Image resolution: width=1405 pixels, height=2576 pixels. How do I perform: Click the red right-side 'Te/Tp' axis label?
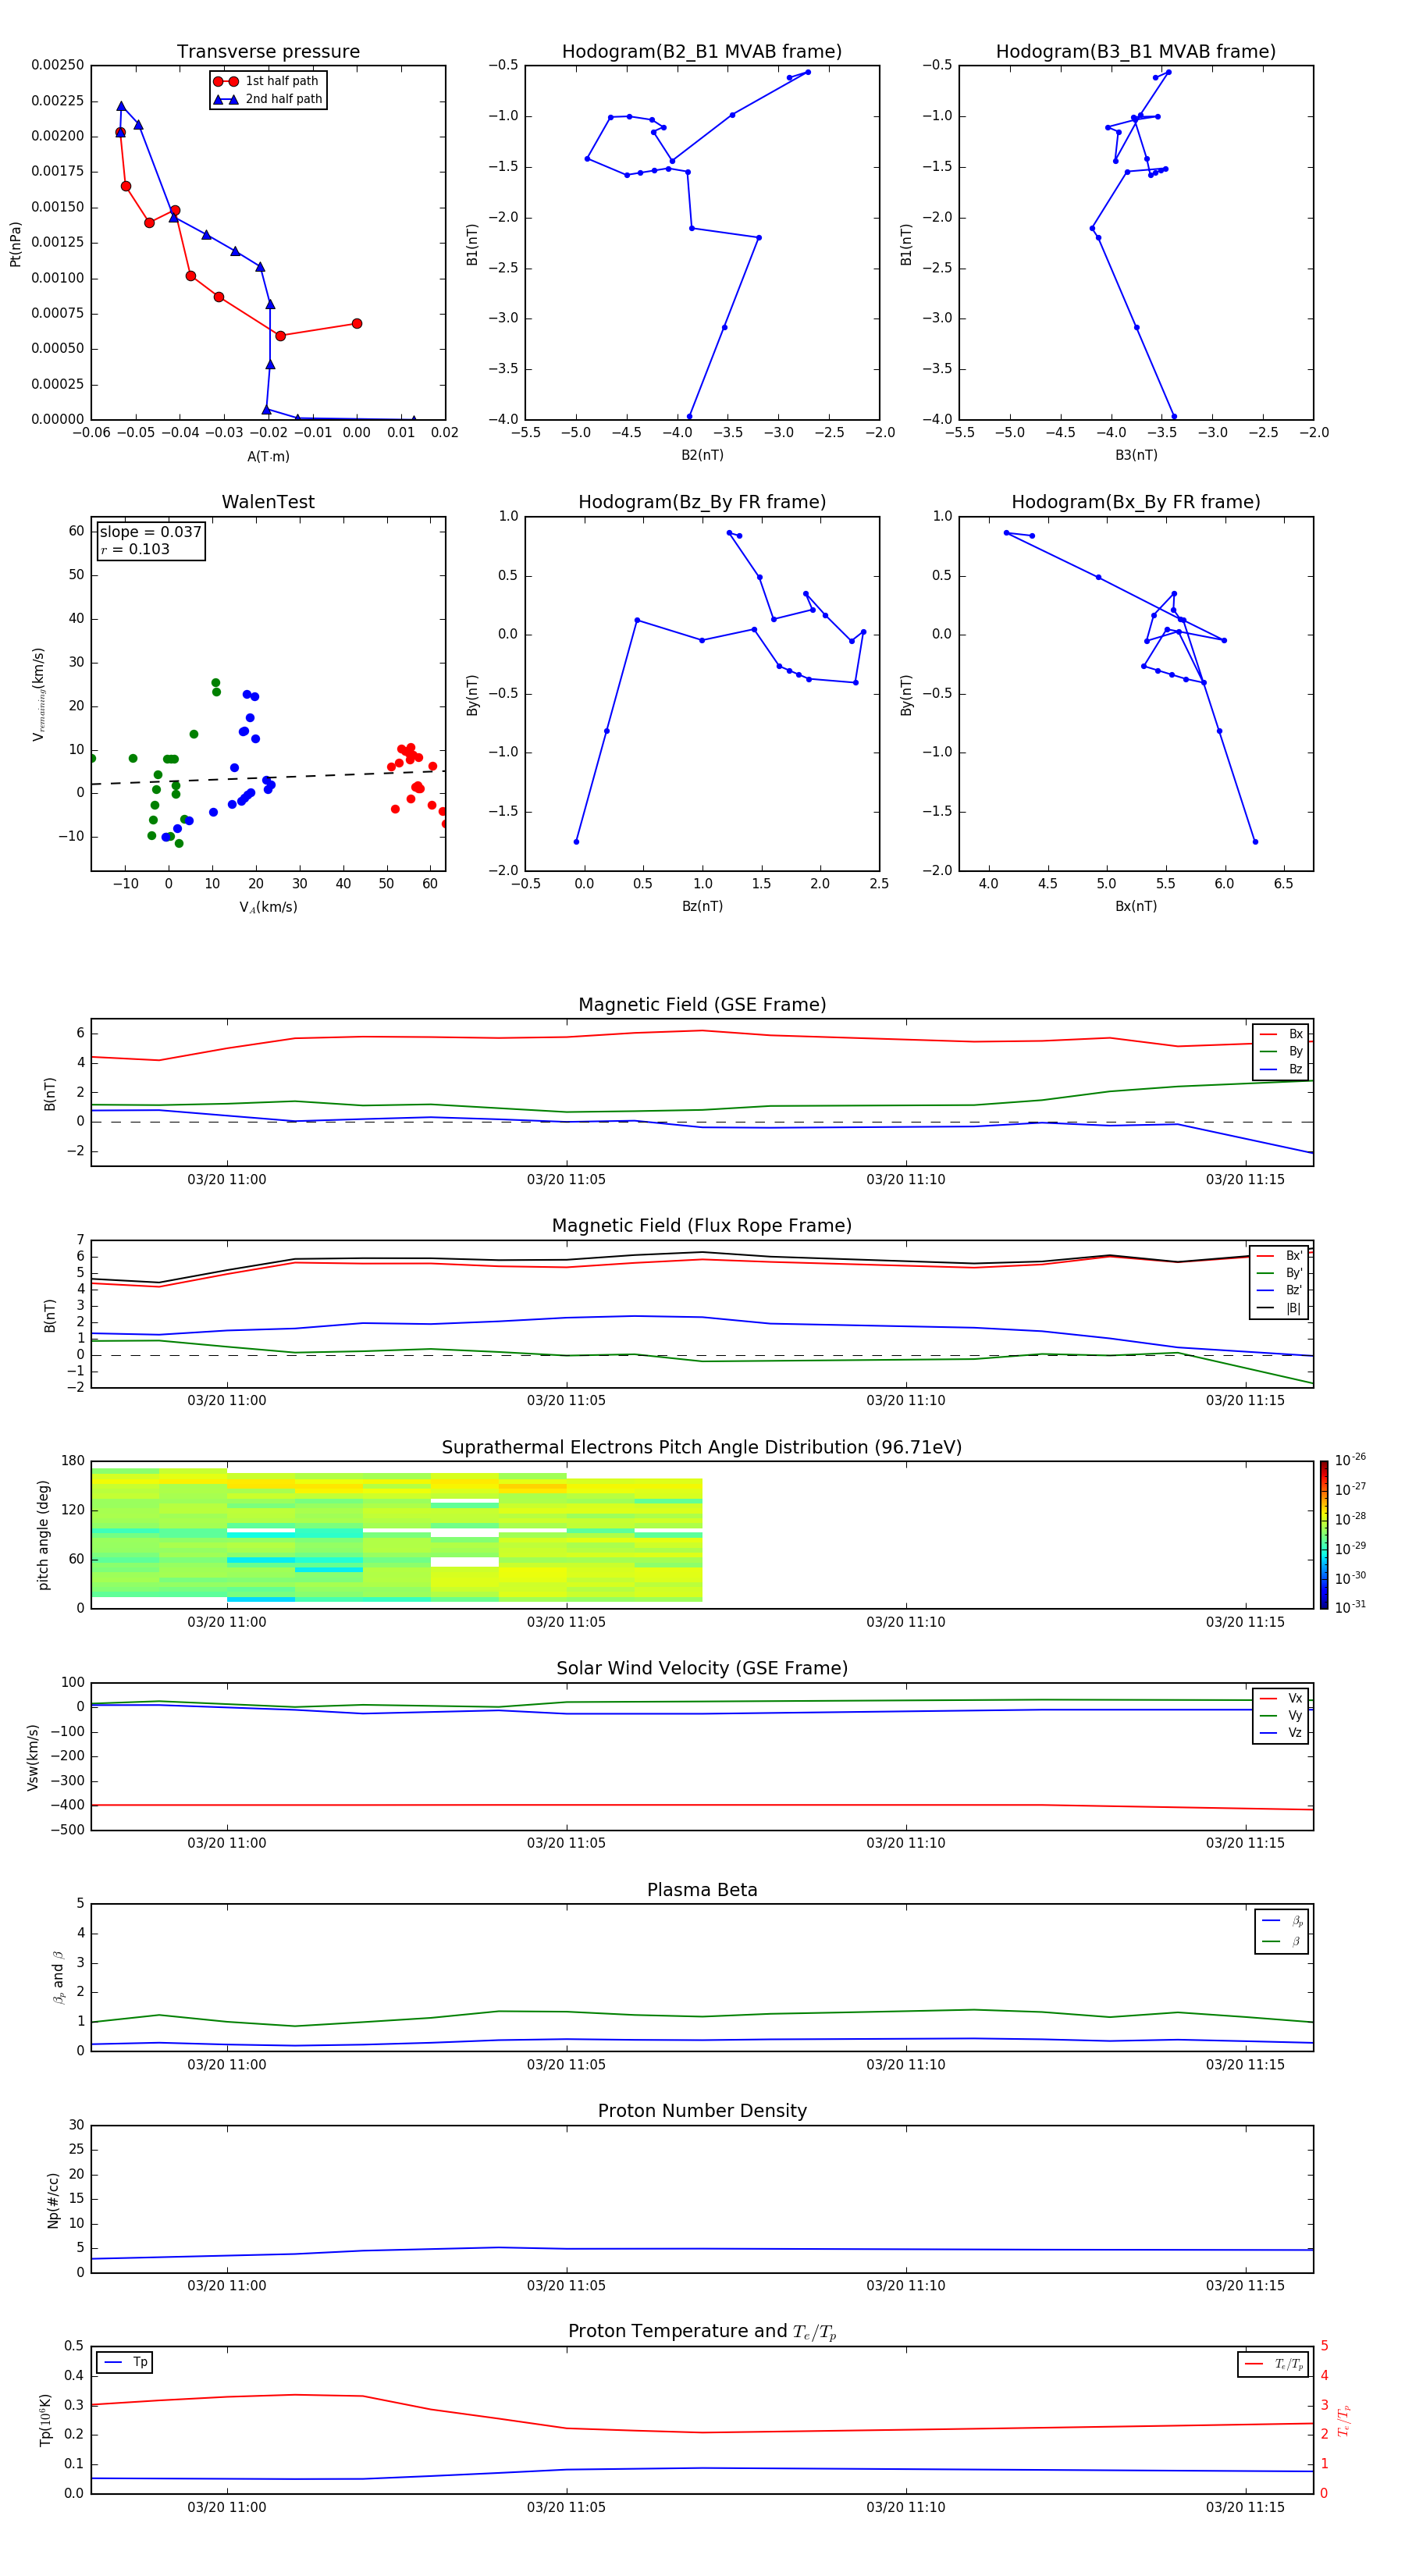[1344, 2421]
